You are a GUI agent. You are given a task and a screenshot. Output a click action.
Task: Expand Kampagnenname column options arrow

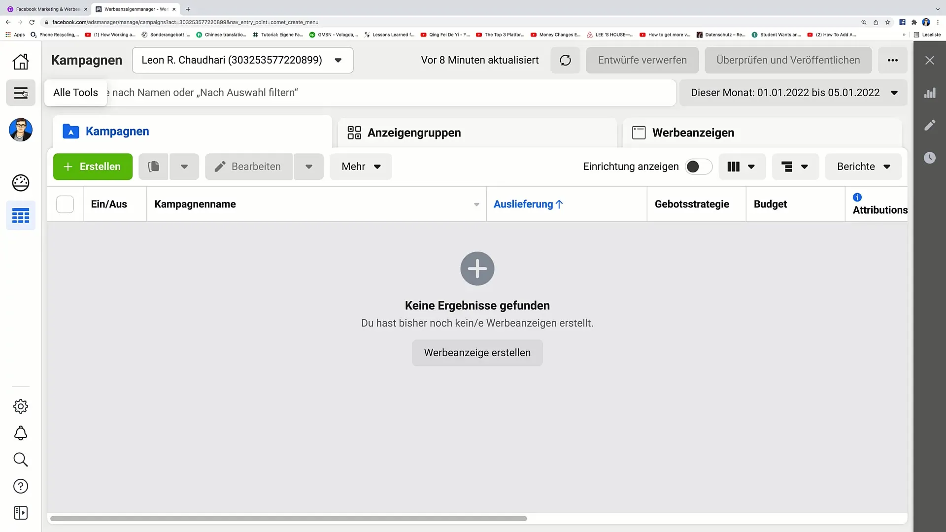point(476,204)
